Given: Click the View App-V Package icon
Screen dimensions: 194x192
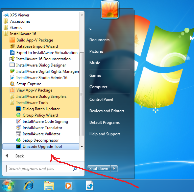Looking at the screenshot, I should 12,90.
